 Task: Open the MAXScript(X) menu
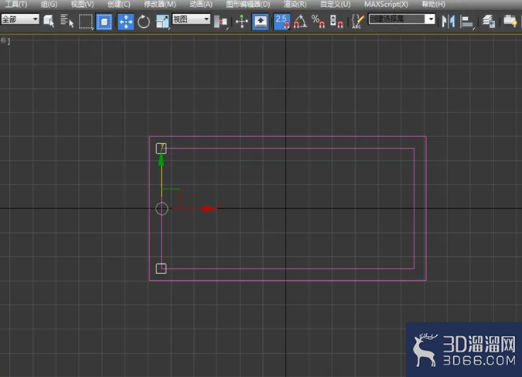click(386, 5)
